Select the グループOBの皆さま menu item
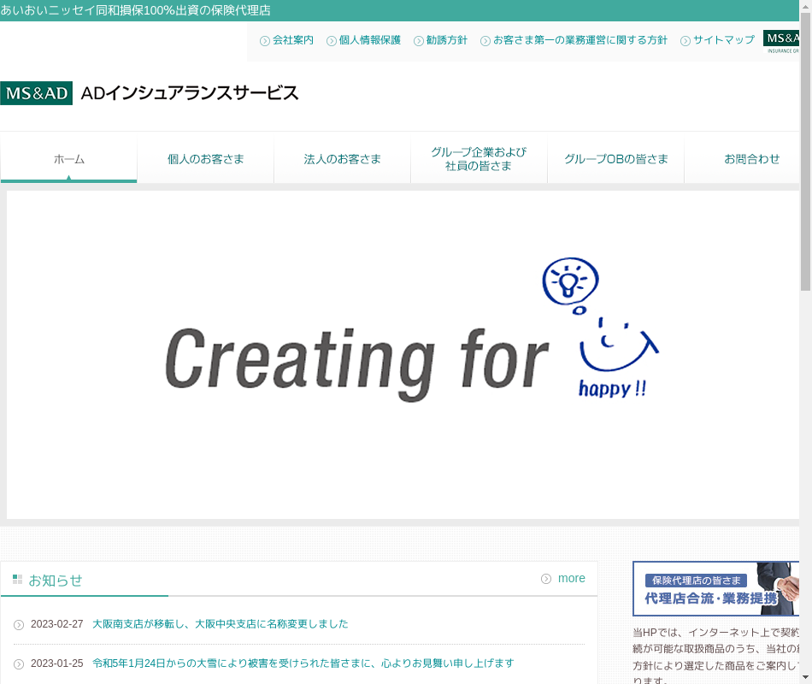 (615, 159)
